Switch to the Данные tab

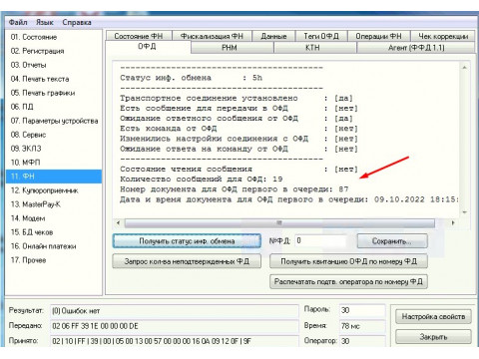coord(273,36)
